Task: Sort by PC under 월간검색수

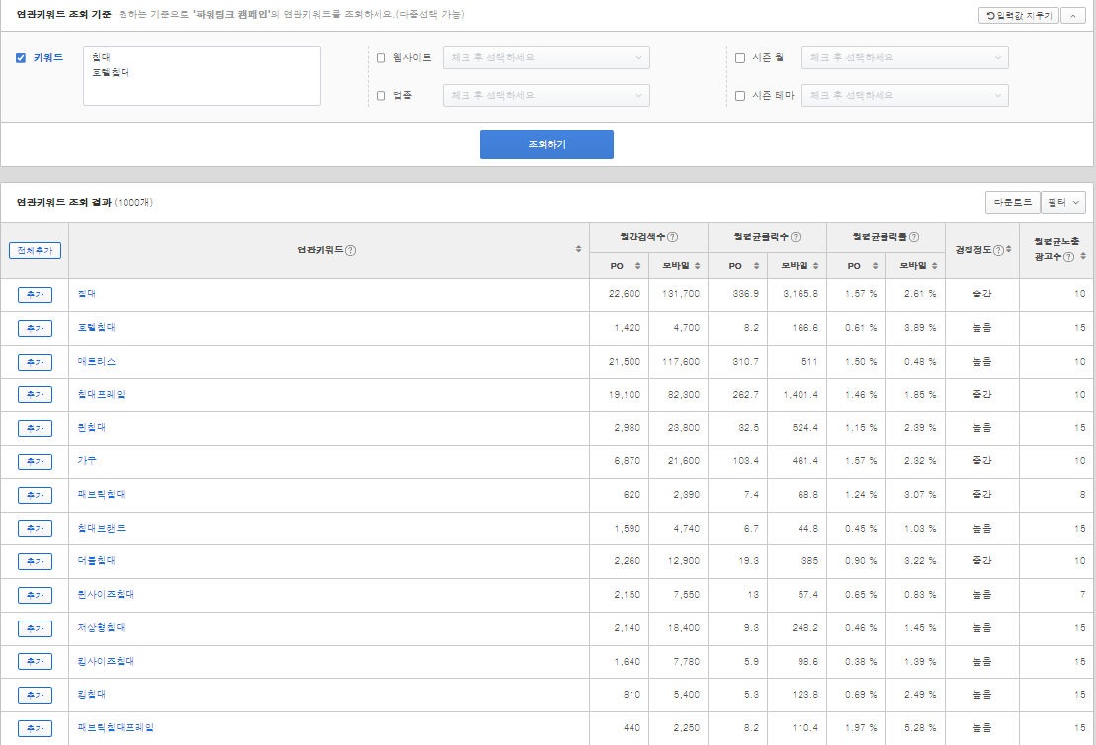Action: (x=638, y=266)
